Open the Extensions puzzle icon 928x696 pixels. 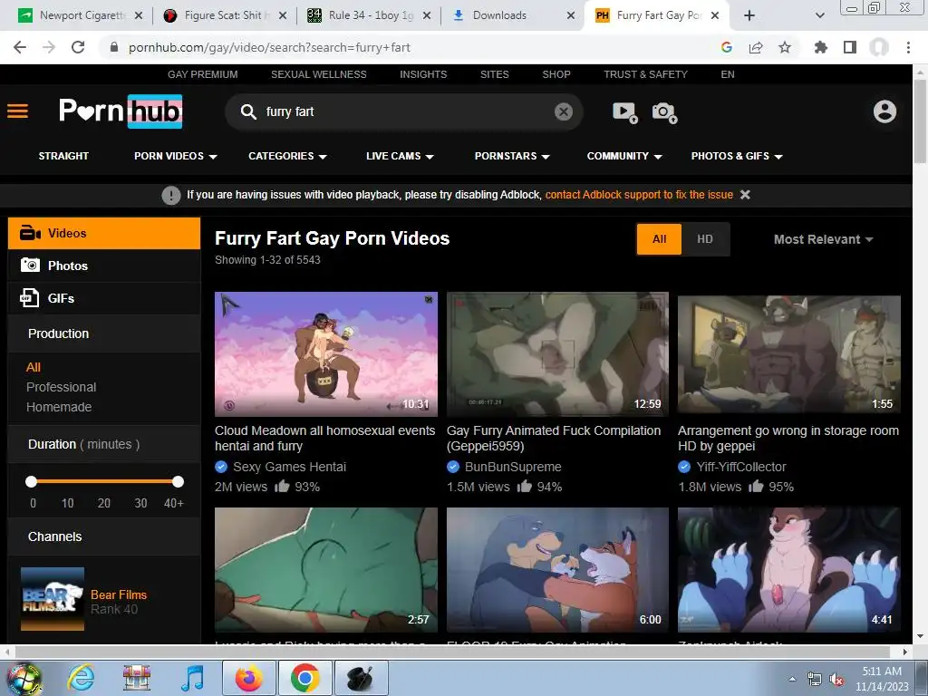point(820,47)
